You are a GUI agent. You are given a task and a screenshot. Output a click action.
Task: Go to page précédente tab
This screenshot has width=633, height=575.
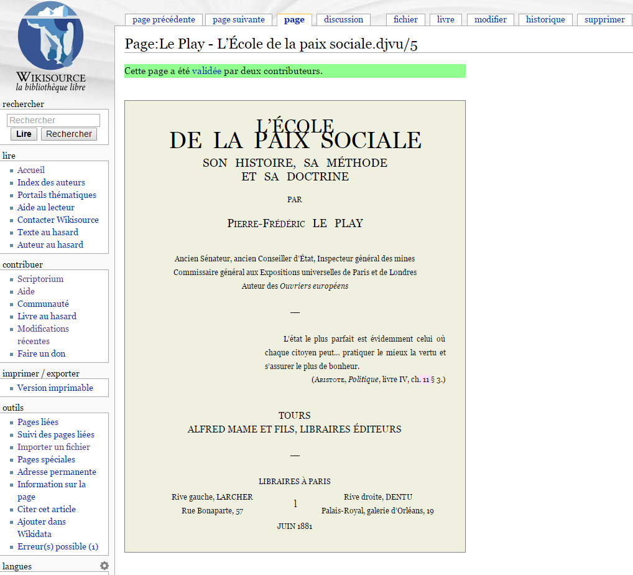(164, 19)
